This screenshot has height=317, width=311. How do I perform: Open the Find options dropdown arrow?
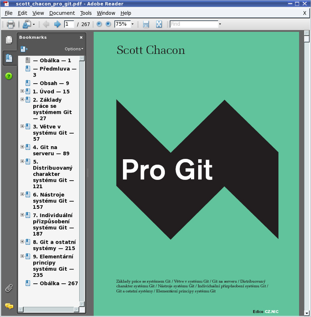220,24
